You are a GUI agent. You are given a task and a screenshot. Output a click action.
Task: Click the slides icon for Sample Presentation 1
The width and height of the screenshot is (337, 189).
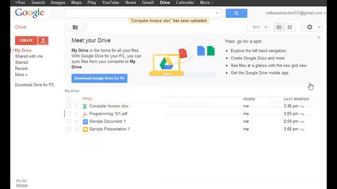[85, 129]
